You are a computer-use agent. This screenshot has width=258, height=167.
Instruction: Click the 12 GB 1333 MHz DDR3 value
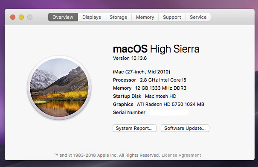[x=161, y=88]
